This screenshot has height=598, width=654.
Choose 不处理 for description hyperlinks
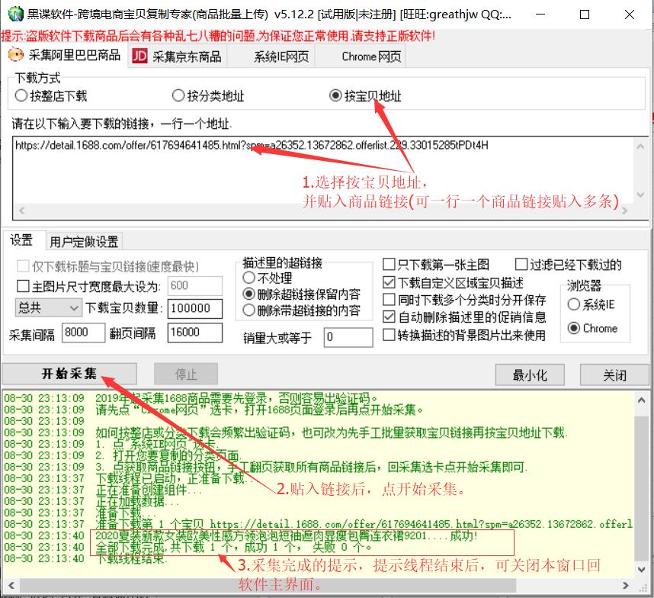point(268,278)
